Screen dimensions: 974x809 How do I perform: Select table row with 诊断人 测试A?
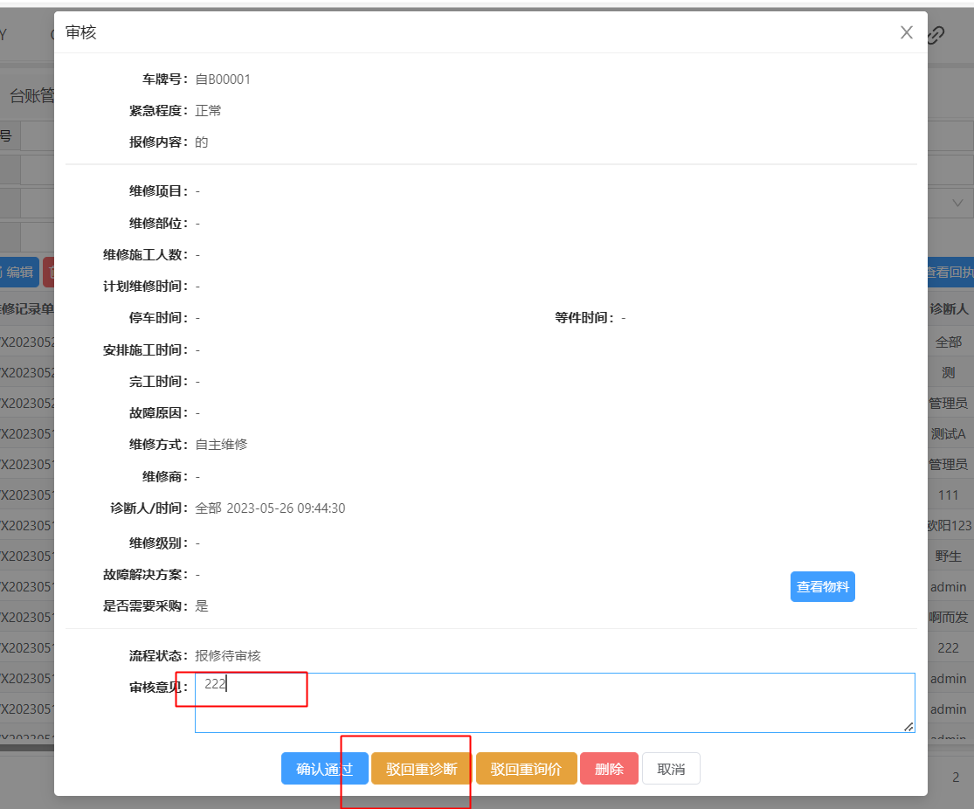click(x=949, y=434)
